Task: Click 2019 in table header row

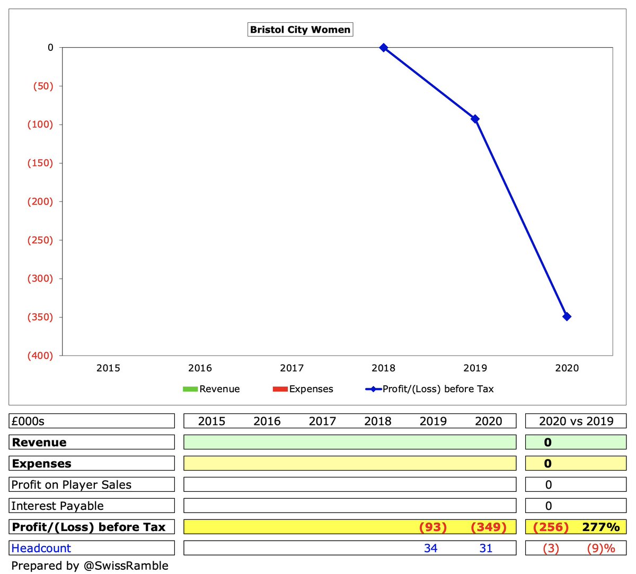Action: coord(433,421)
